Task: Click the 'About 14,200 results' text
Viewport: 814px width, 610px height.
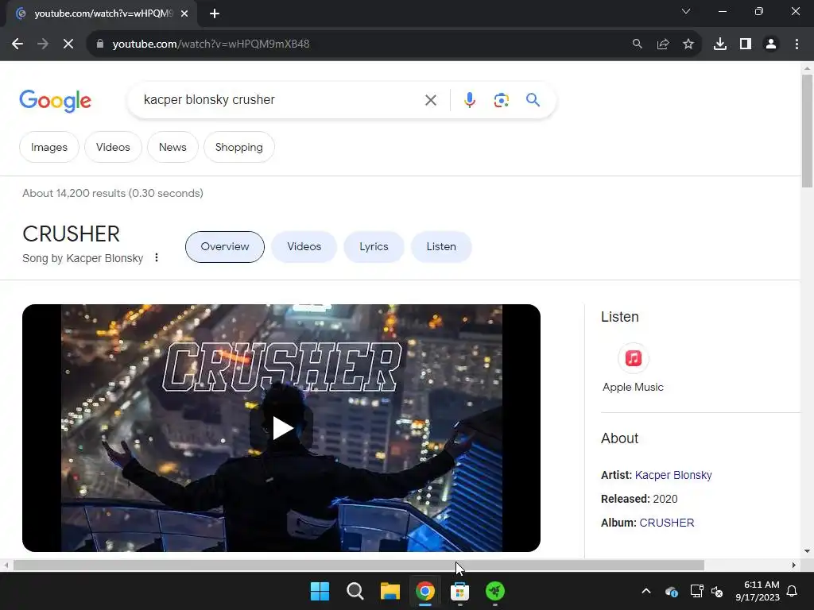Action: pyautogui.click(x=113, y=194)
